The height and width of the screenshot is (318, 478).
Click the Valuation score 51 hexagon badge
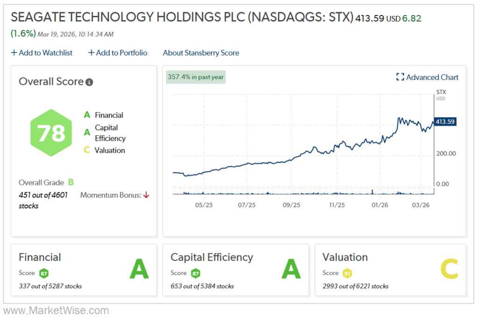click(x=347, y=273)
